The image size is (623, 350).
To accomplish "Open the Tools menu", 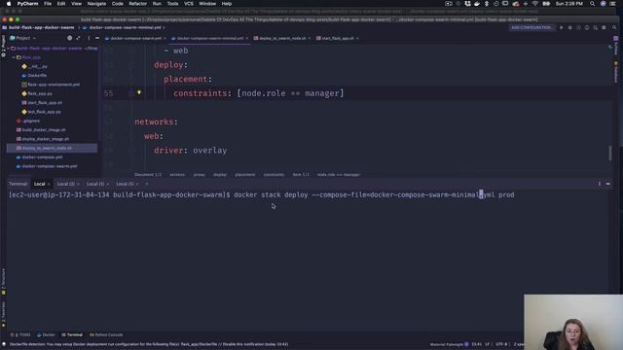I will pos(172,4).
